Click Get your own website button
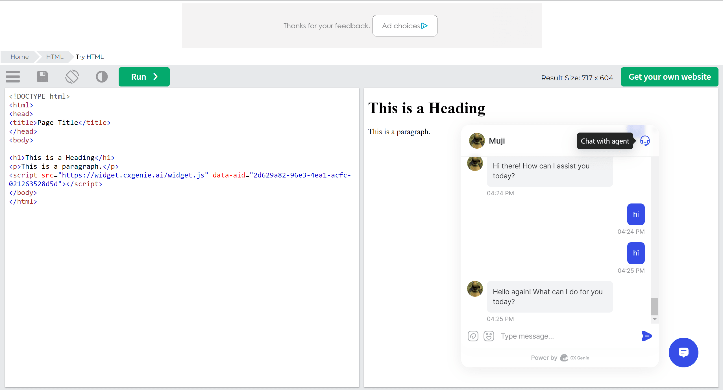Image resolution: width=723 pixels, height=390 pixels. tap(670, 77)
